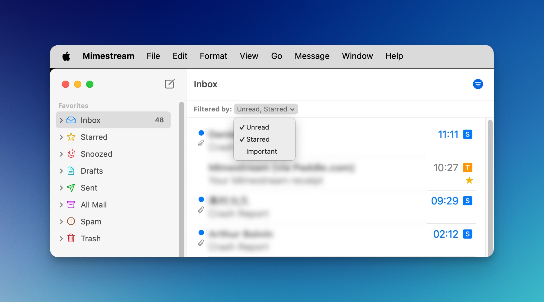Viewport: 544px width, 302px height.
Task: Select the Spam mailbox label
Action: tap(91, 222)
